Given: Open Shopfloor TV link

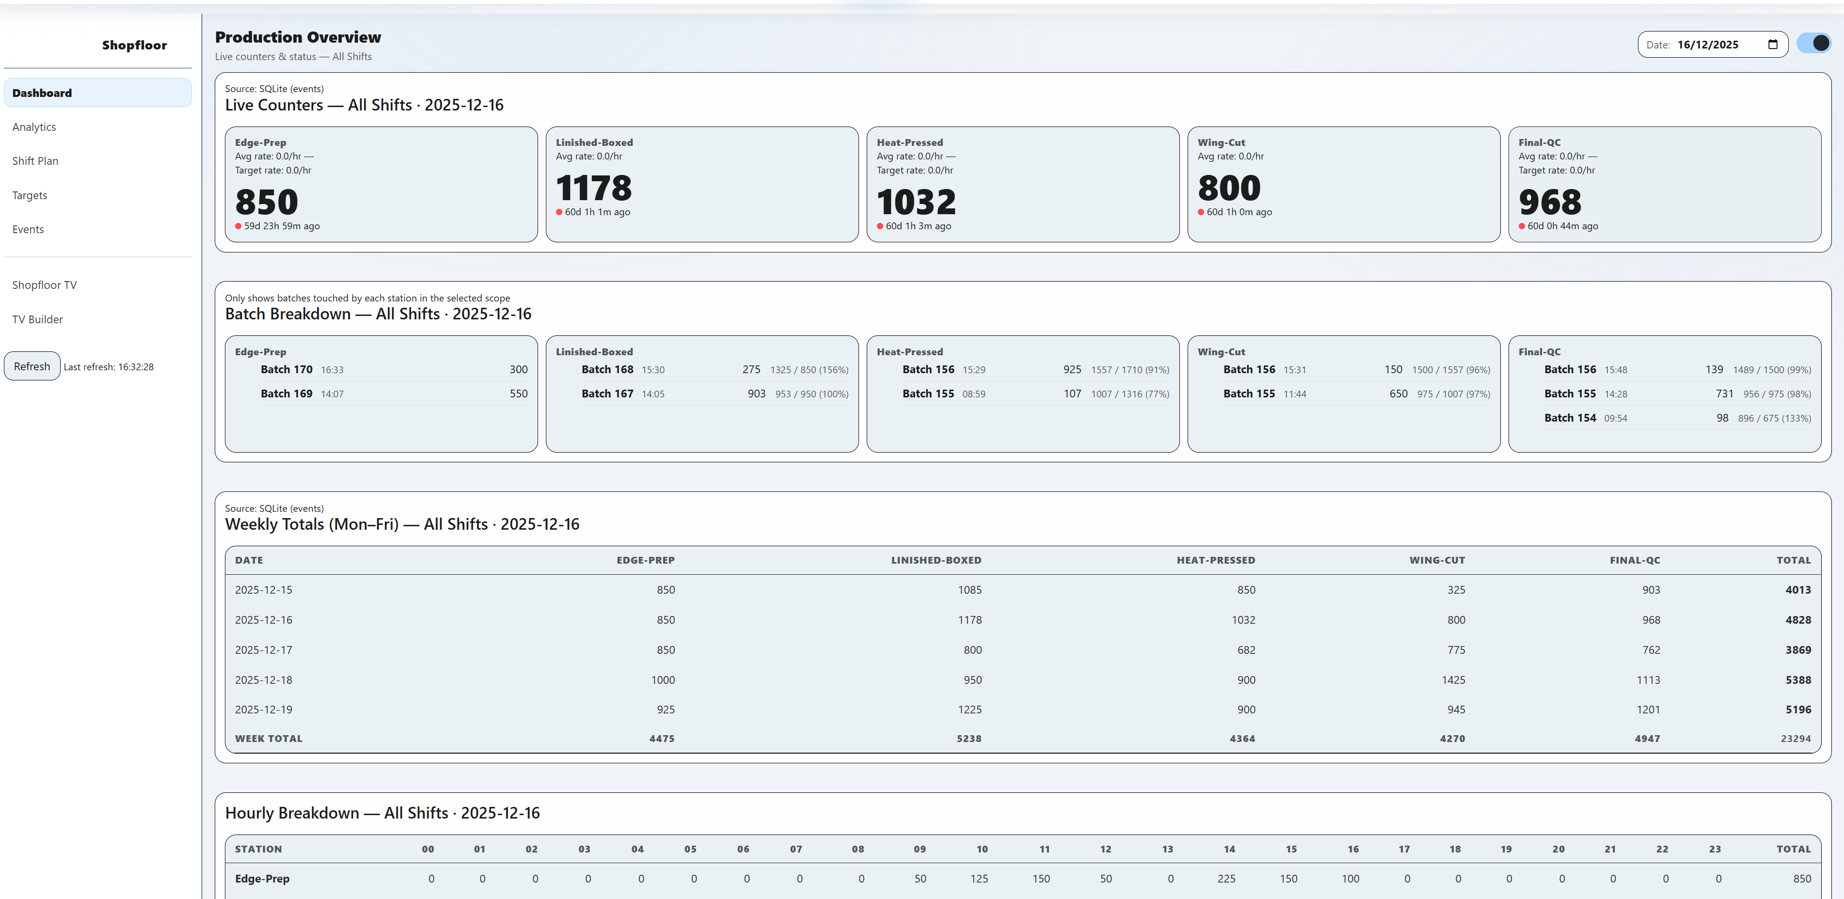Looking at the screenshot, I should pos(45,285).
